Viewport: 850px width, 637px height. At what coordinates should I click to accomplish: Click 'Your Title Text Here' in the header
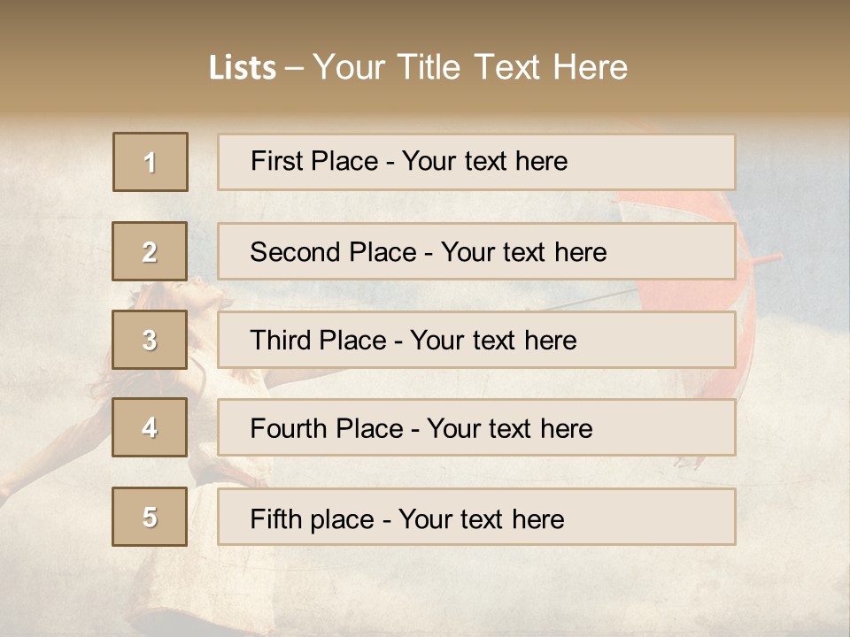pyautogui.click(x=470, y=67)
